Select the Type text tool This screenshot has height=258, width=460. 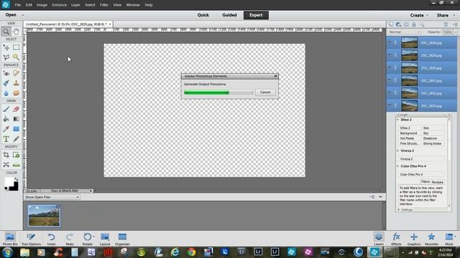6,139
